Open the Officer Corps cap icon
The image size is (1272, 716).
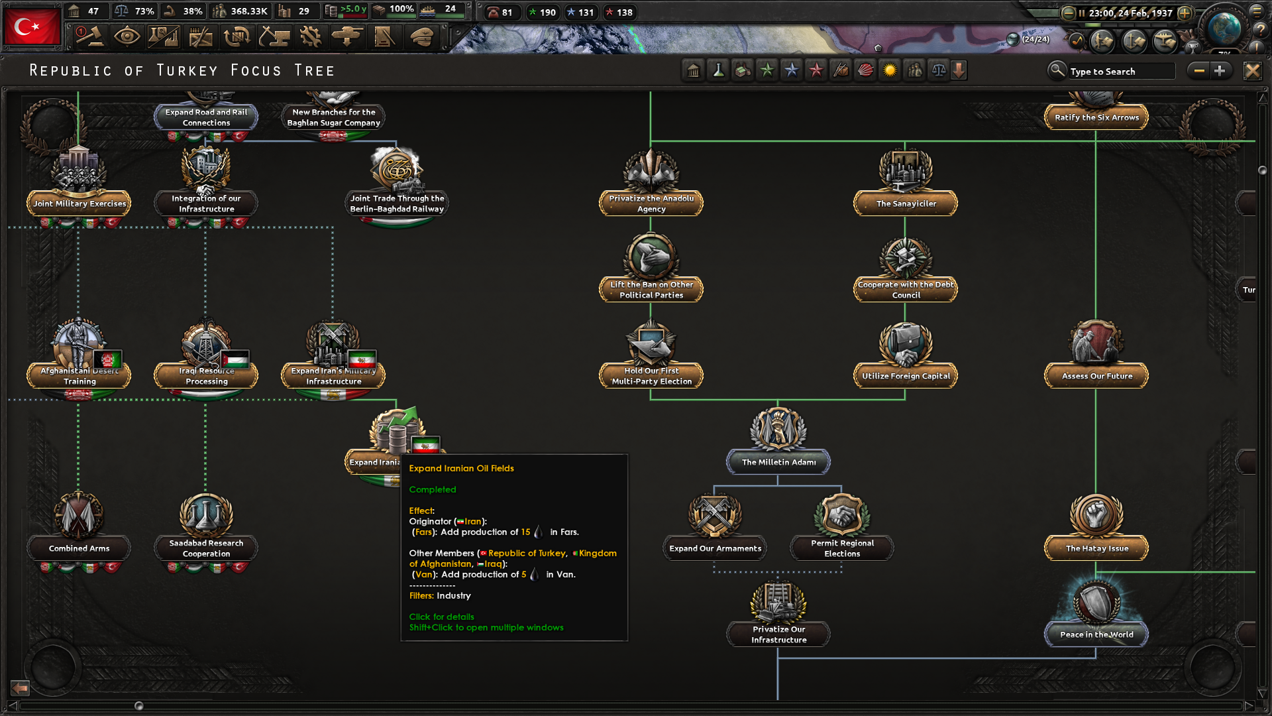click(x=421, y=36)
